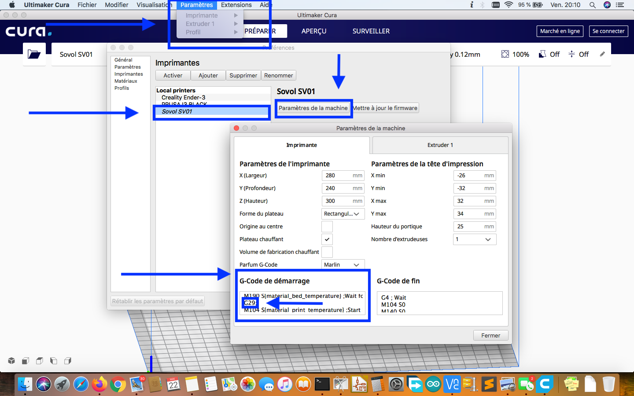Select Matériaux in preferences sidebar
Viewport: 634px width, 396px height.
coord(126,81)
